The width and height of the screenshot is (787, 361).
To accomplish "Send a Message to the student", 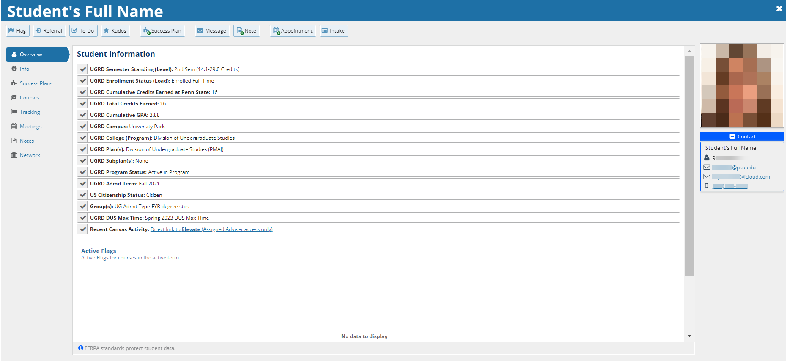I will pyautogui.click(x=212, y=31).
